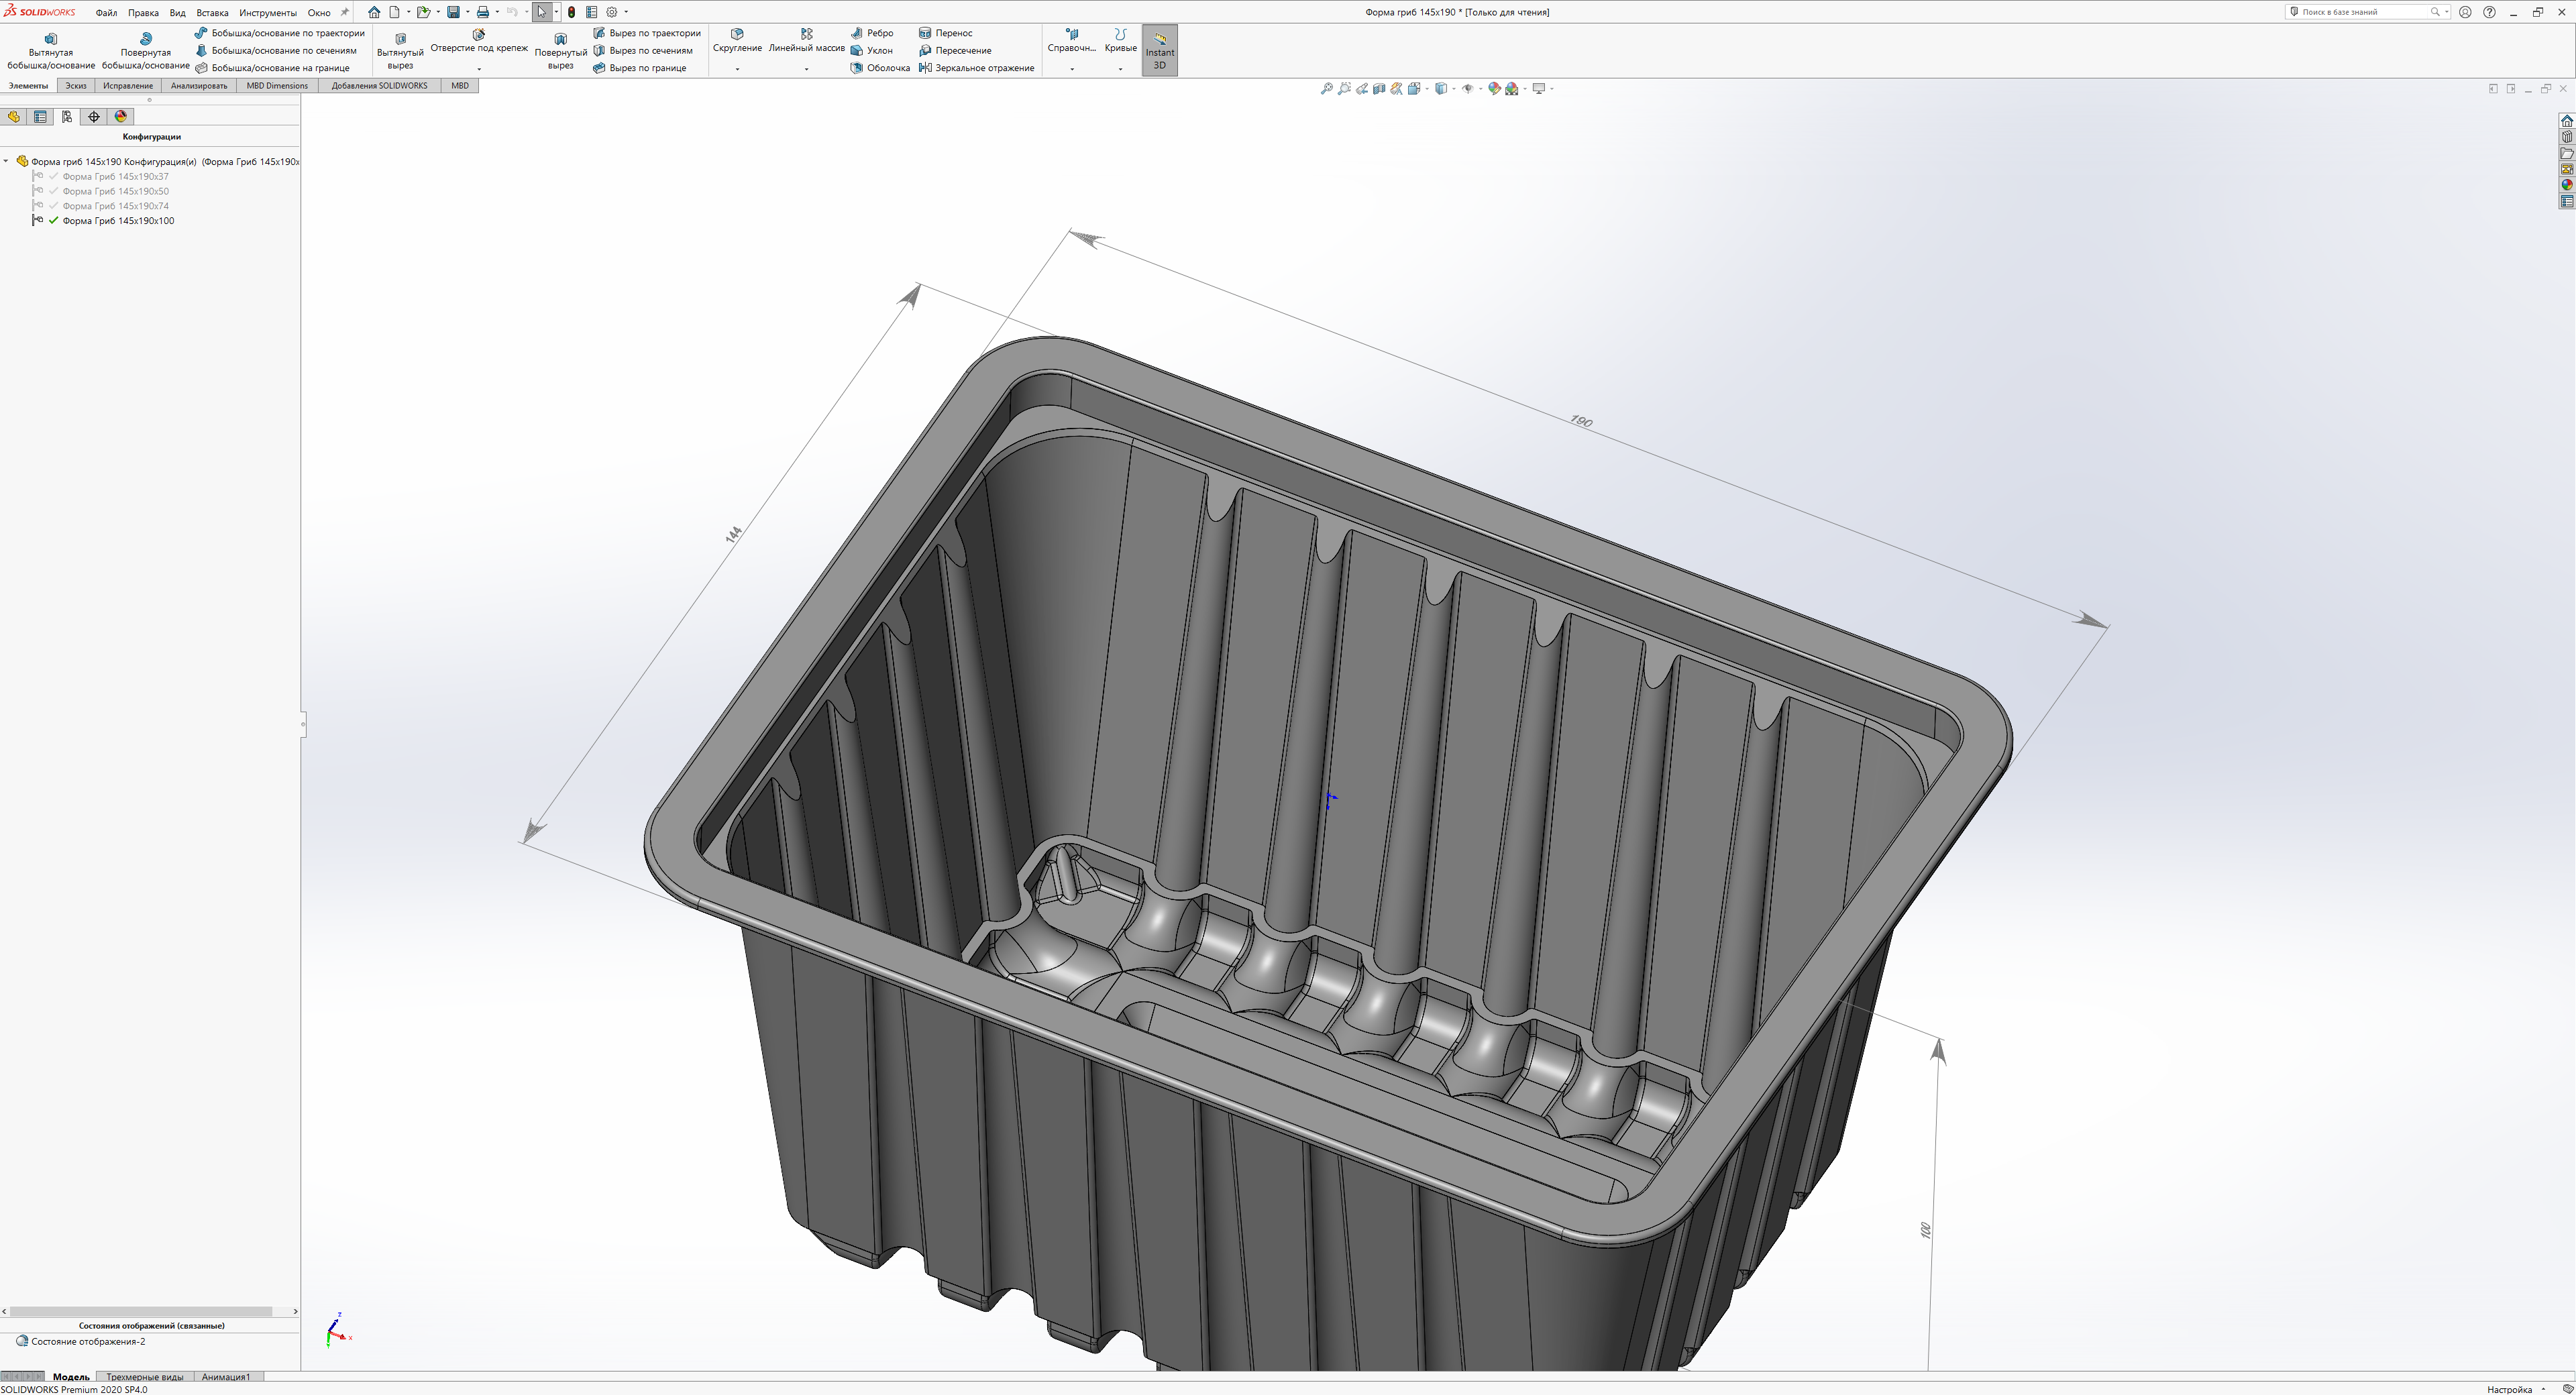2576x1395 pixels.
Task: Select Вырез по сечениям
Action: click(x=643, y=50)
